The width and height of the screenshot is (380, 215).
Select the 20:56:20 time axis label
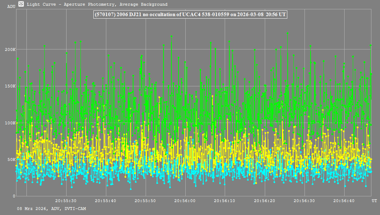(x=264, y=201)
